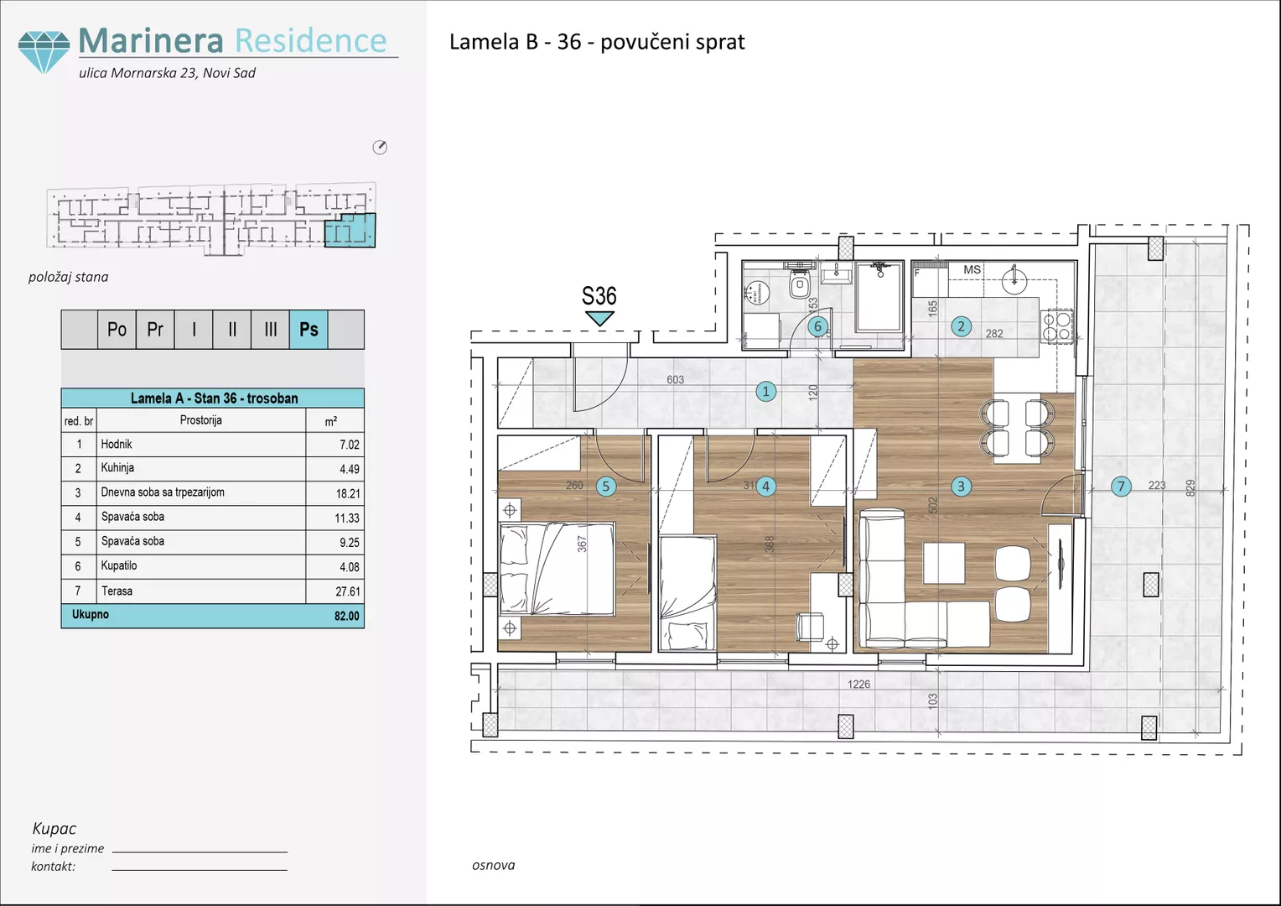Select the highlighted Ps floor tab
This screenshot has height=906, width=1281.
309,330
